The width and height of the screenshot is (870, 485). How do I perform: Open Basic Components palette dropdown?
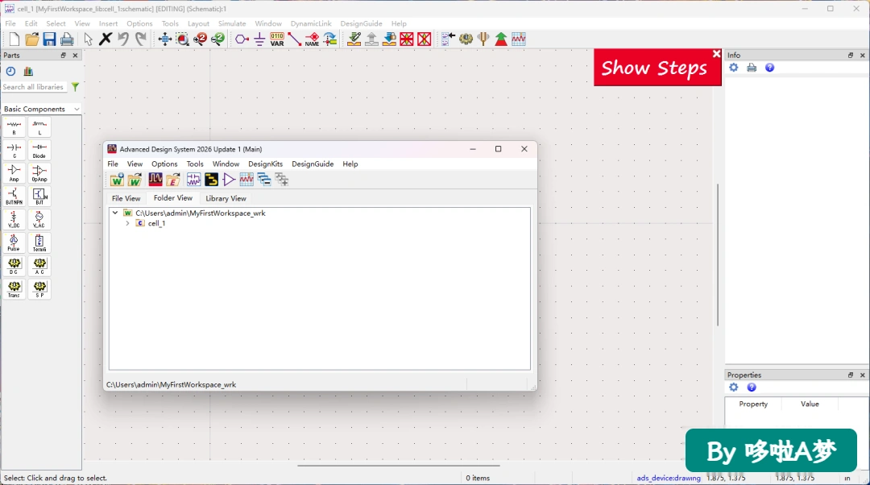pos(42,110)
